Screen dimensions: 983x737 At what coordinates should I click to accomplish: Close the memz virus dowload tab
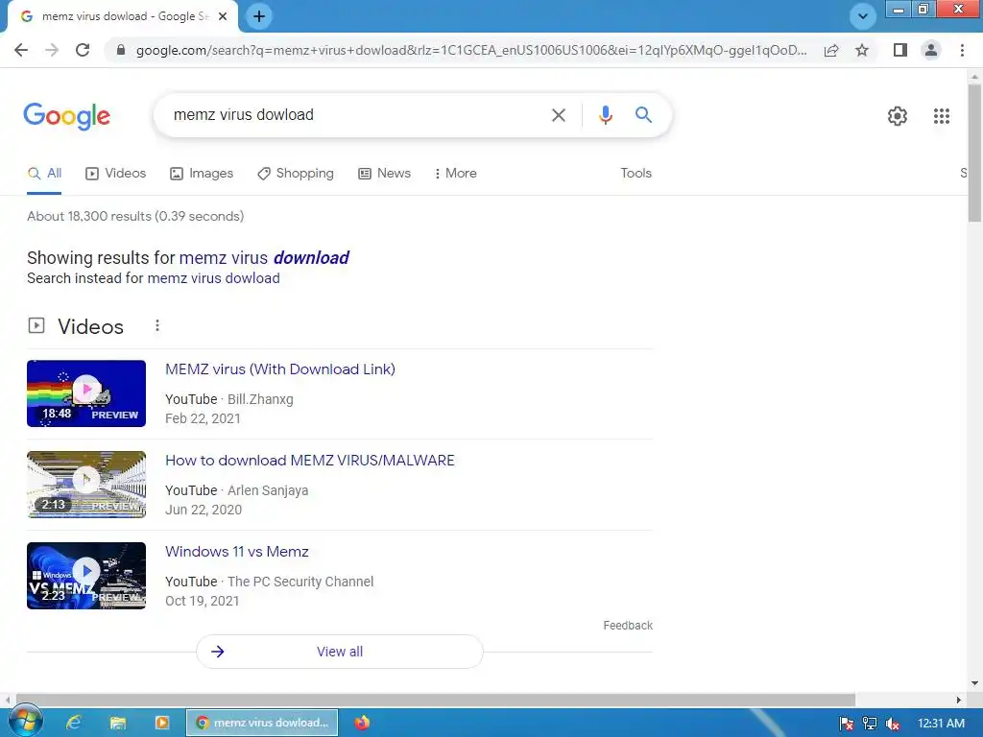[x=223, y=16]
